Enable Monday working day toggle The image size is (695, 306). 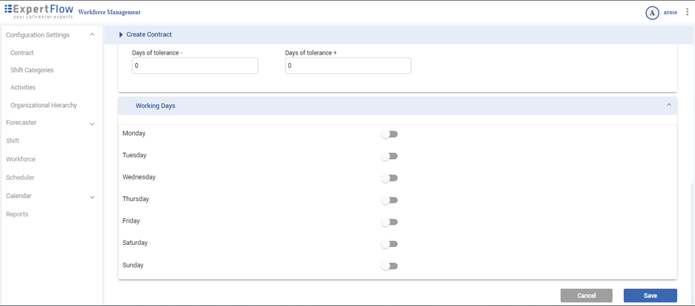[390, 134]
